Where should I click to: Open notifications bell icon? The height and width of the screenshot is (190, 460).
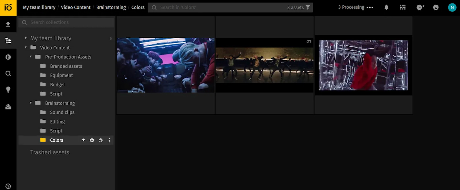pos(386,7)
